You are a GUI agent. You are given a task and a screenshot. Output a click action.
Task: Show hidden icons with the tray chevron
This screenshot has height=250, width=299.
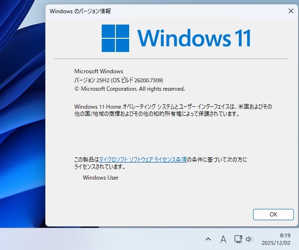[208, 239]
